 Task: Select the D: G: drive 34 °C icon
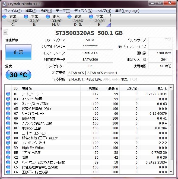69,17
